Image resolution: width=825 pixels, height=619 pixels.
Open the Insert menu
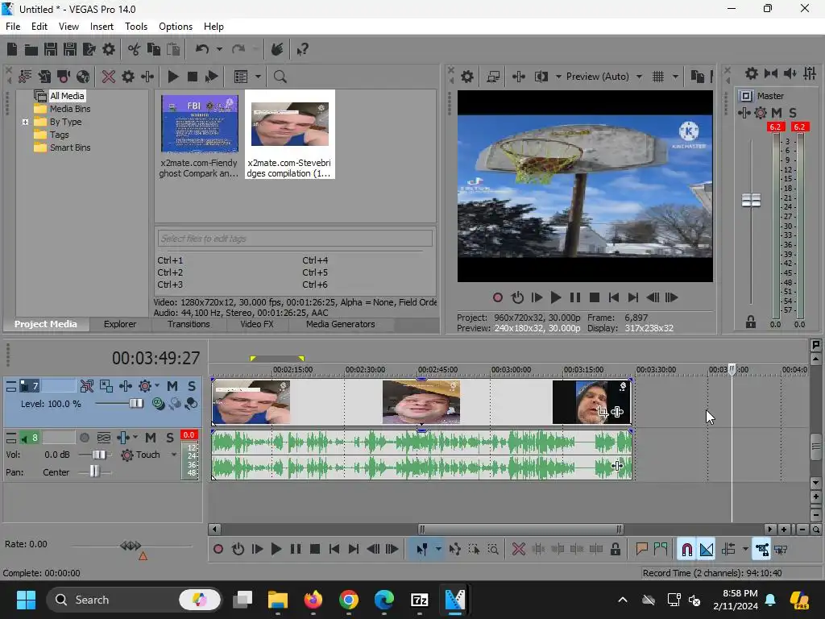coord(102,27)
